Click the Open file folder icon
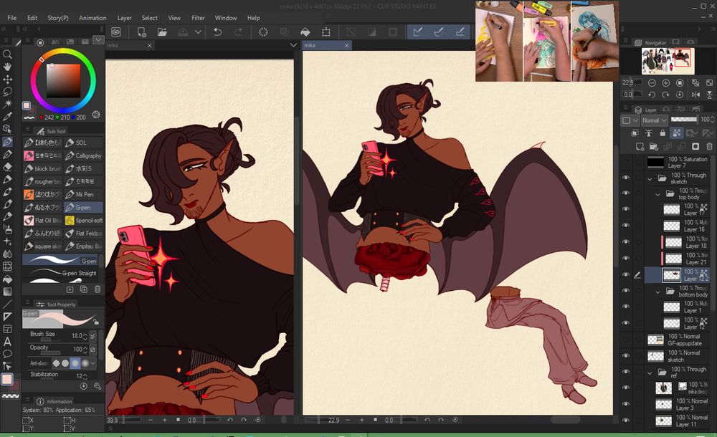 click(162, 32)
